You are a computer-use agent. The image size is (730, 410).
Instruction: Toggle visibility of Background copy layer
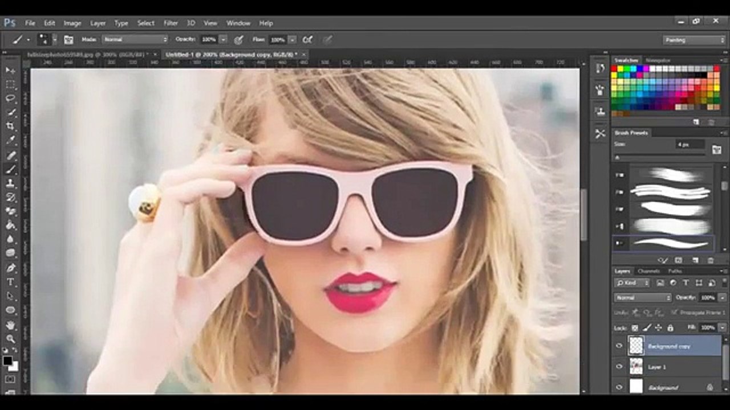pos(619,346)
